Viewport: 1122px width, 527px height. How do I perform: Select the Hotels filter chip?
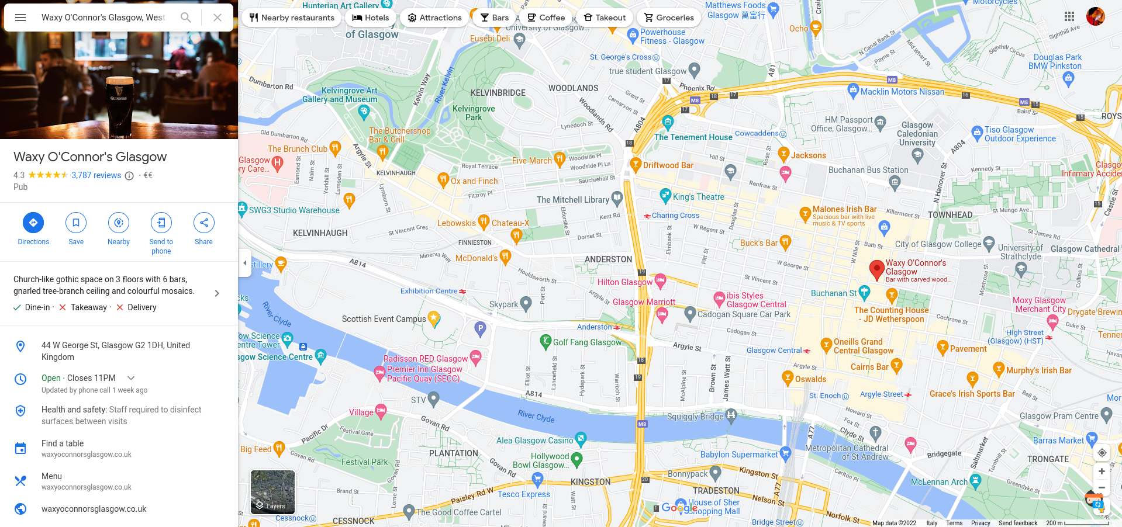point(371,18)
